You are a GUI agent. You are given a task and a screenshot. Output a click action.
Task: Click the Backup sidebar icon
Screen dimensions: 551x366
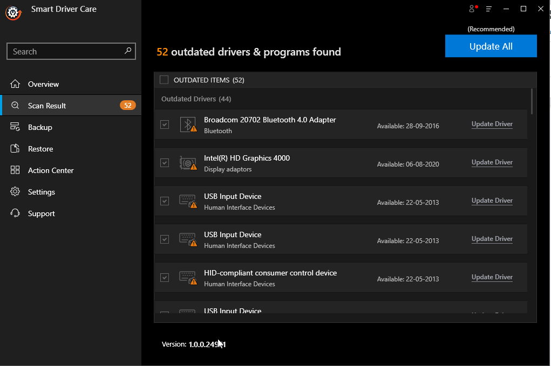pos(15,127)
